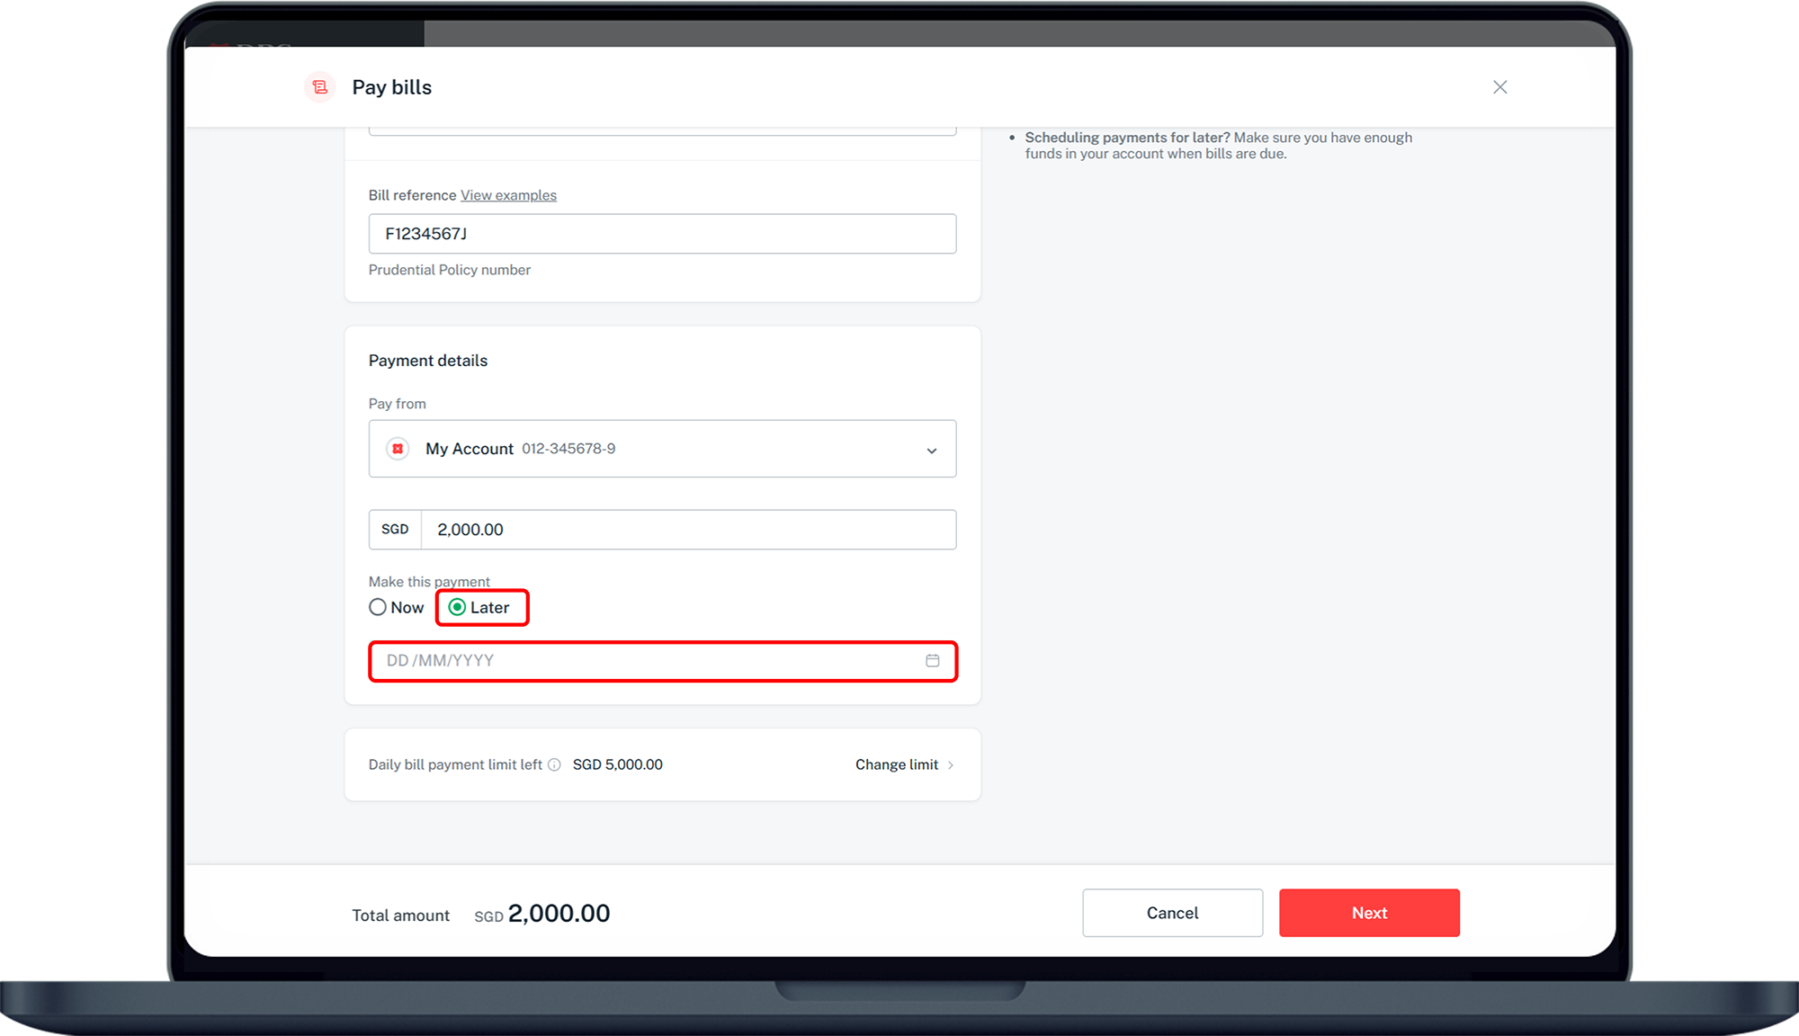1799x1036 pixels.
Task: Click the info icon beside daily limit
Action: (554, 765)
